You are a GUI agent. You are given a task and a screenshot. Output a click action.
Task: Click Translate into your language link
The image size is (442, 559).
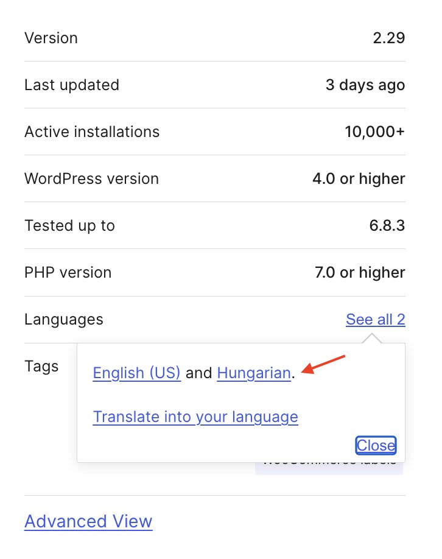click(195, 417)
